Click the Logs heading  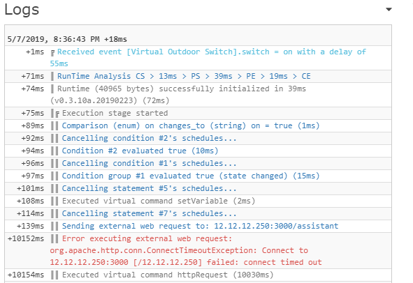[x=22, y=10]
